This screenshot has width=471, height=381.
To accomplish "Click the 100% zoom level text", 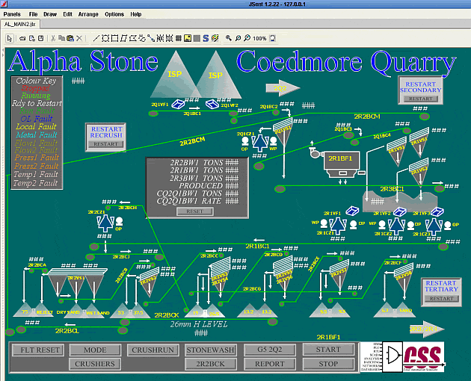I will point(259,38).
